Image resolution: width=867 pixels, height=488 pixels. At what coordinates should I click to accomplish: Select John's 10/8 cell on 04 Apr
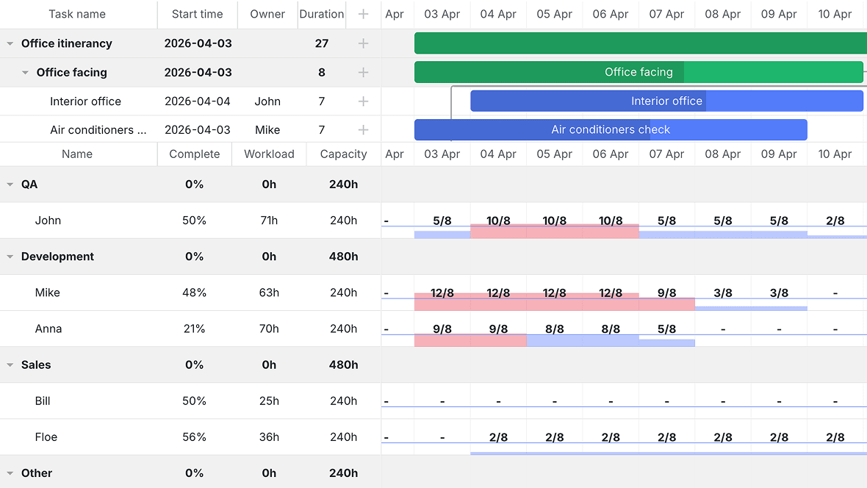pyautogui.click(x=498, y=220)
